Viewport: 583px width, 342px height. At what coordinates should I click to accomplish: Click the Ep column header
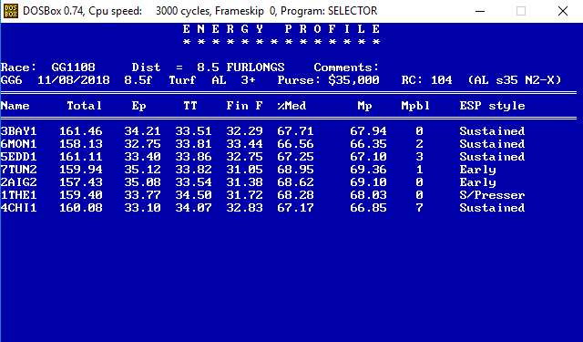pyautogui.click(x=139, y=106)
